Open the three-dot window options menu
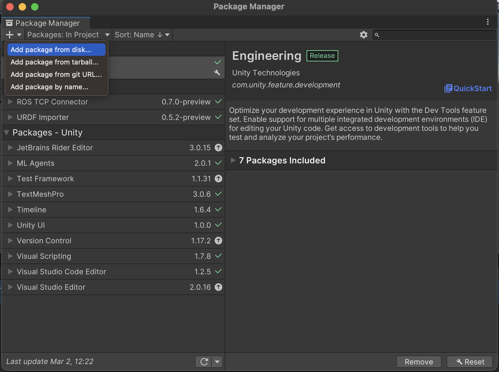This screenshot has height=372, width=499. [x=488, y=22]
